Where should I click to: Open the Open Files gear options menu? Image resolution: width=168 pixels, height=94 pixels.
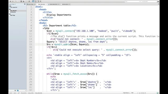pyautogui.click(x=25, y=4)
